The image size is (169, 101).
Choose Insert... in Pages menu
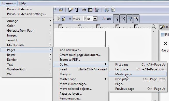80,69
